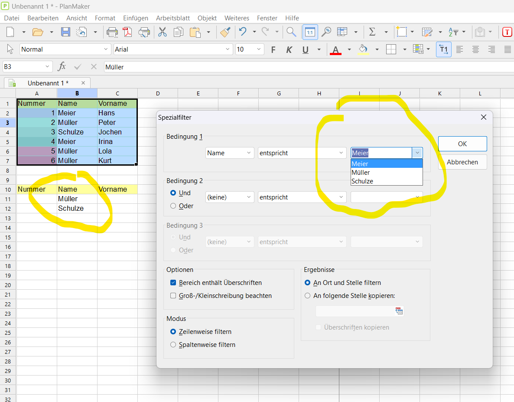
Task: Click the PDF export icon
Action: 127,32
